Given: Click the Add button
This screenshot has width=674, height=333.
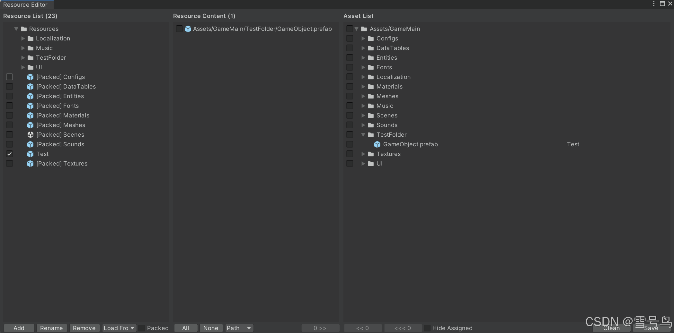Looking at the screenshot, I should coord(19,328).
